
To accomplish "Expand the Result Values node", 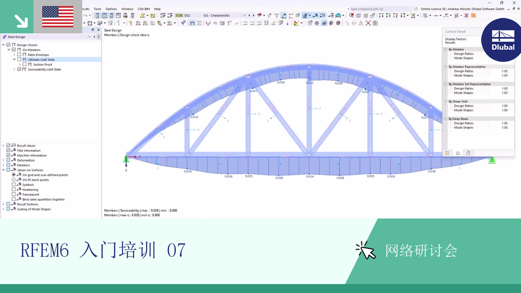I will tap(4, 146).
